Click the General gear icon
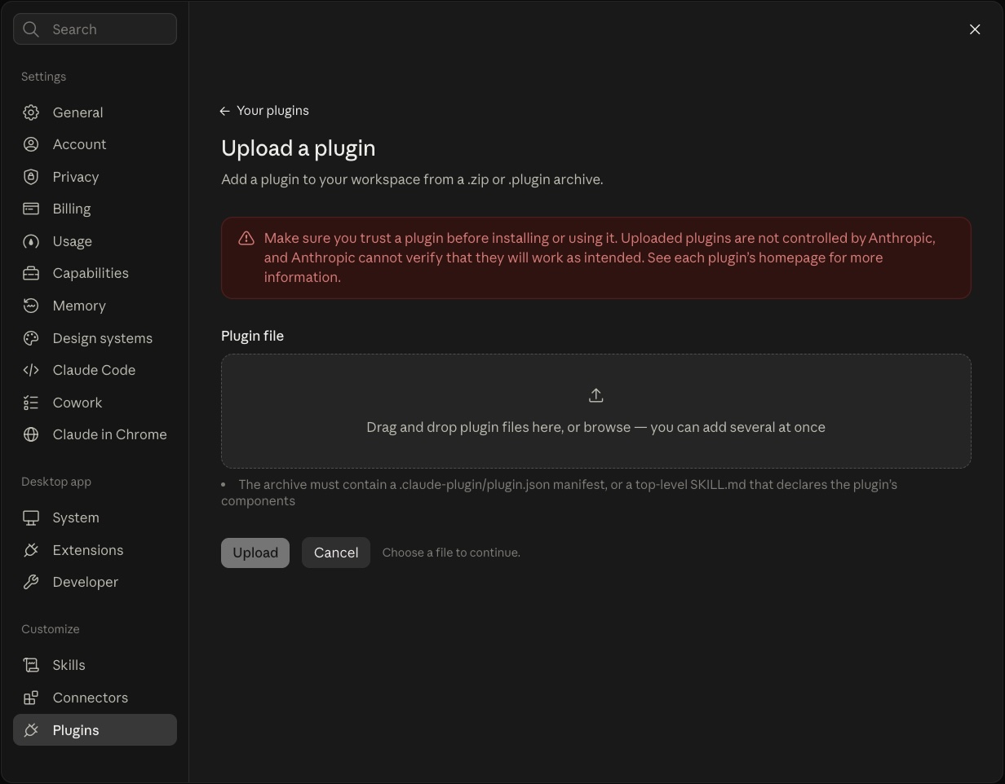Image resolution: width=1005 pixels, height=784 pixels. coord(31,112)
